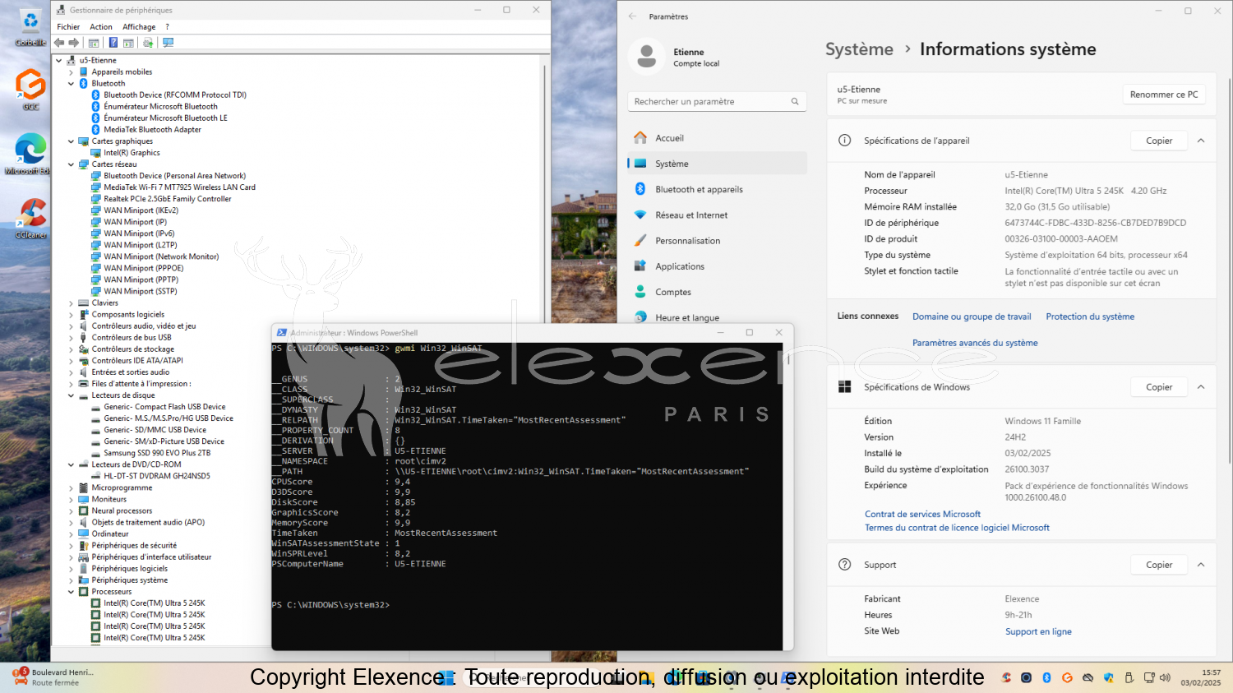
Task: Open Personnalisation settings
Action: coord(717,241)
